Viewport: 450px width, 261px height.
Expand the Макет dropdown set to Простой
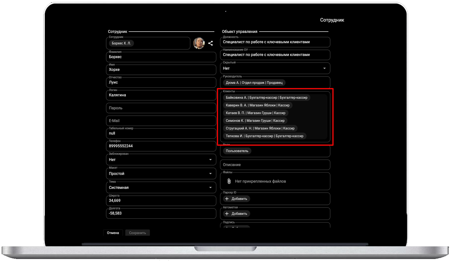point(210,174)
